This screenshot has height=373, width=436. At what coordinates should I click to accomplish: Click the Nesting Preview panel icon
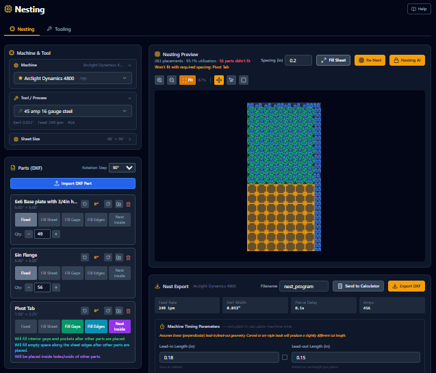point(157,54)
